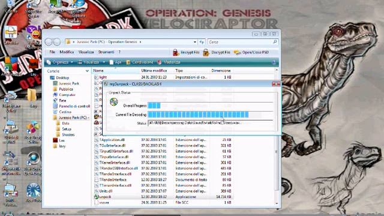
Task: Open the Modifica menu
Action: point(67,52)
